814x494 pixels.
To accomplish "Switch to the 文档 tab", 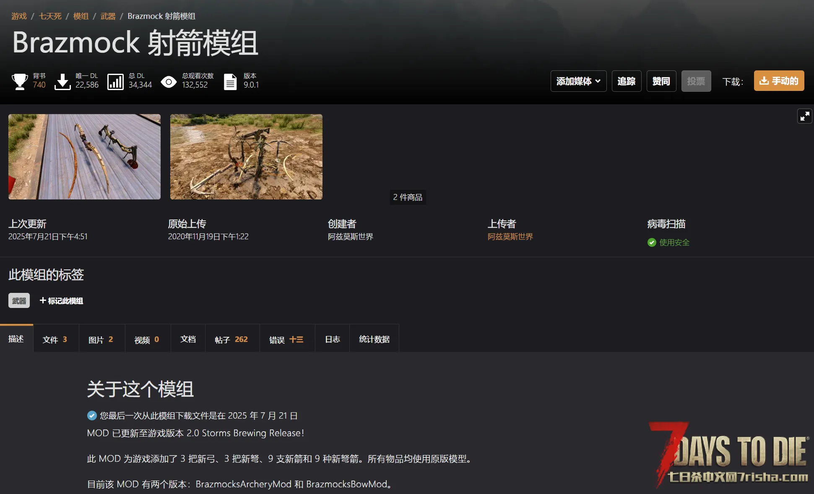I will (188, 339).
